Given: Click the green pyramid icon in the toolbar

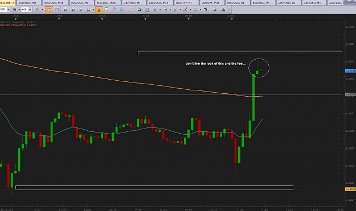Looking at the screenshot, I should 223,10.
